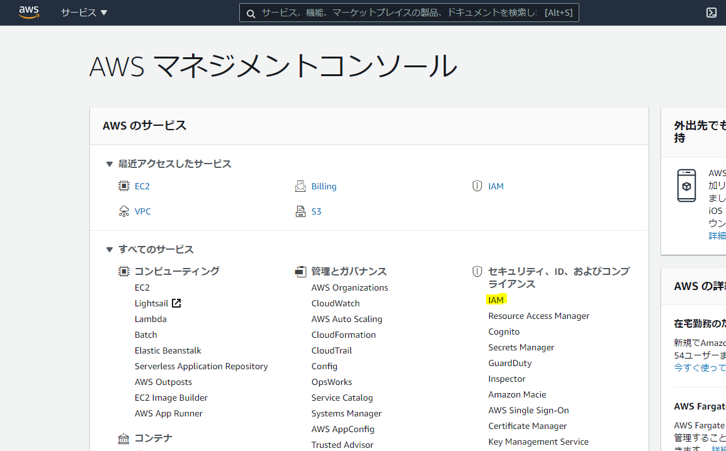Viewport: 726px width, 451px height.
Task: Open the サービス dropdown menu
Action: (84, 13)
